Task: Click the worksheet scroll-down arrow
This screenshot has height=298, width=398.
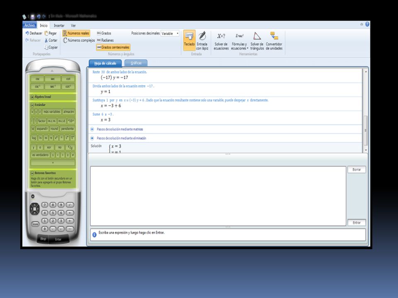Action: click(x=366, y=150)
